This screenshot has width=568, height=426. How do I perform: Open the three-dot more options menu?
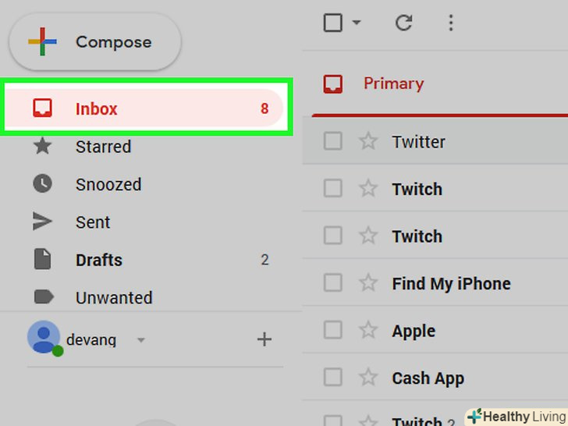click(x=450, y=23)
